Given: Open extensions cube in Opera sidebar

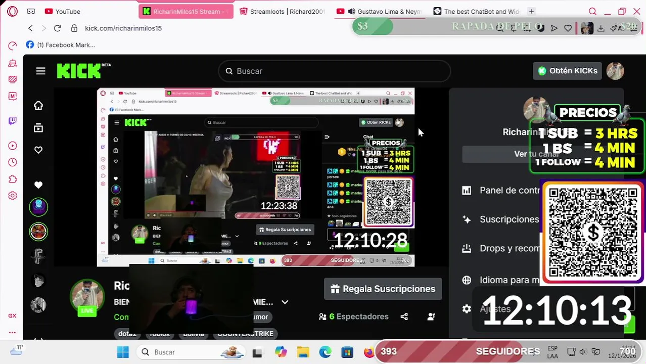Looking at the screenshot, I should (13, 179).
